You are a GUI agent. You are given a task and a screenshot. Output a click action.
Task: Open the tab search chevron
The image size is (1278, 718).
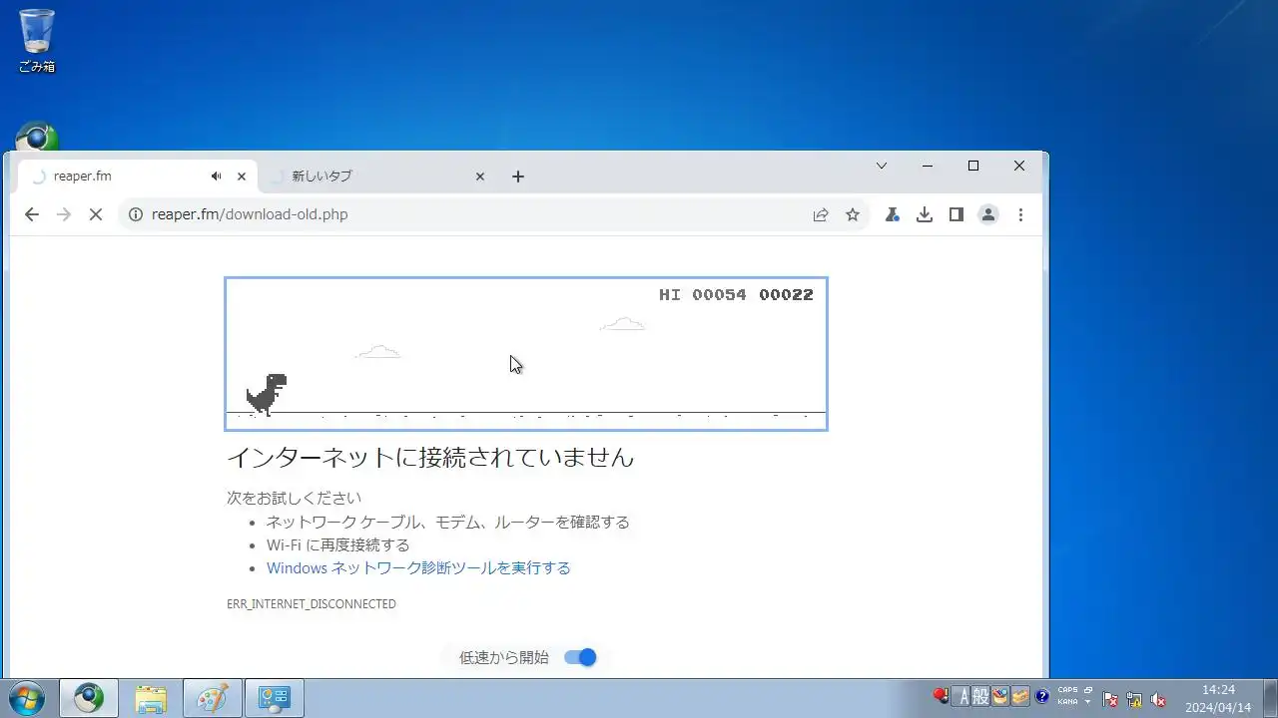coord(882,166)
